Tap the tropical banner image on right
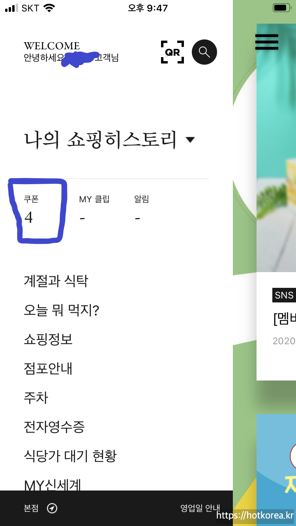Screen dimensions: 296x526 coord(276,148)
